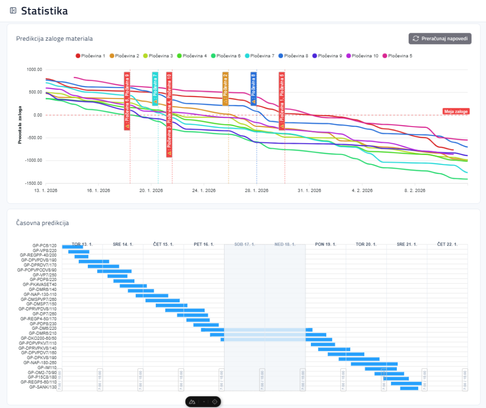Select the SOB 17. 1. day header
The image size is (486, 408).
coord(244,245)
